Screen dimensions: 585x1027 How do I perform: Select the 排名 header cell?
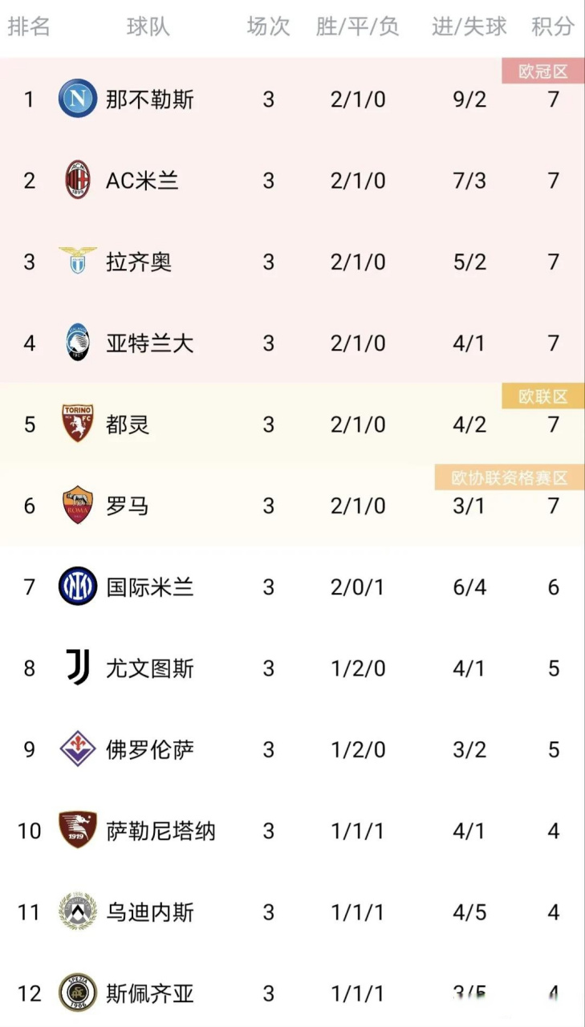(x=30, y=26)
